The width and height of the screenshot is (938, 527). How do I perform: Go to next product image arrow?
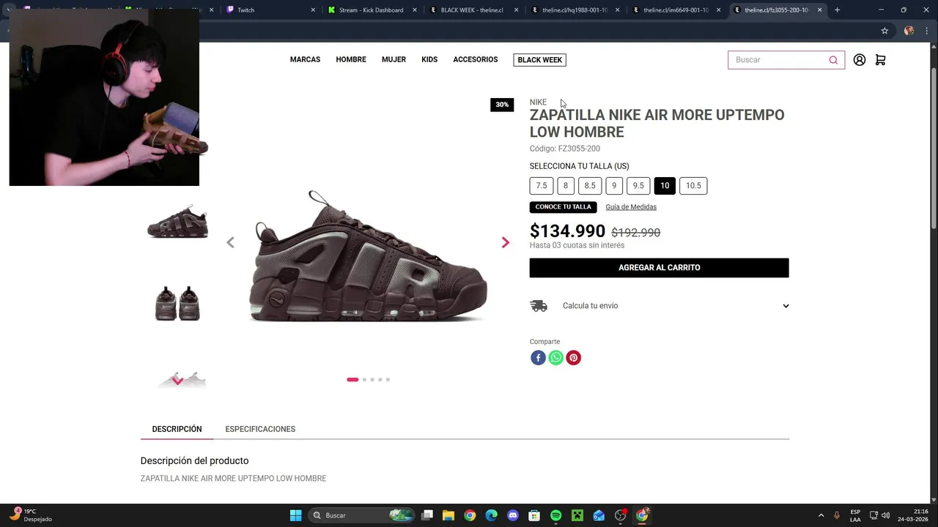(505, 242)
